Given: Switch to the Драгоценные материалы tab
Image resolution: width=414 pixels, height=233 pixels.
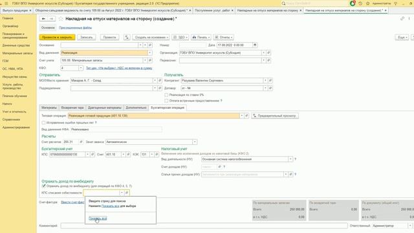Looking at the screenshot, I should (105, 108).
